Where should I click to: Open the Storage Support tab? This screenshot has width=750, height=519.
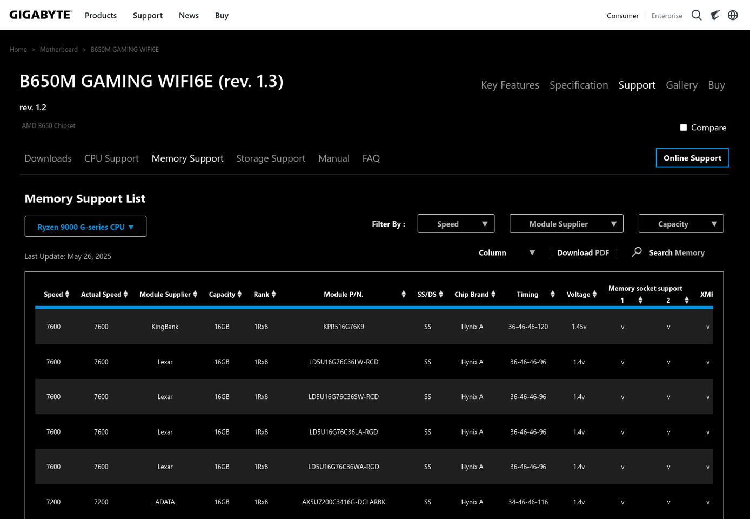coord(271,158)
